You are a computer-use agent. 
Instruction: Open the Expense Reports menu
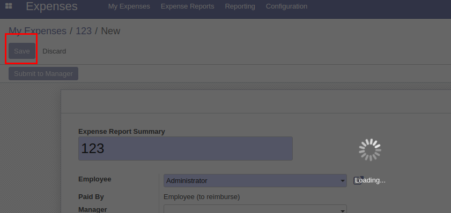188,6
